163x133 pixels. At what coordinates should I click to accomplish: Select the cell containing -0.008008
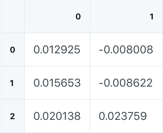[126, 50]
